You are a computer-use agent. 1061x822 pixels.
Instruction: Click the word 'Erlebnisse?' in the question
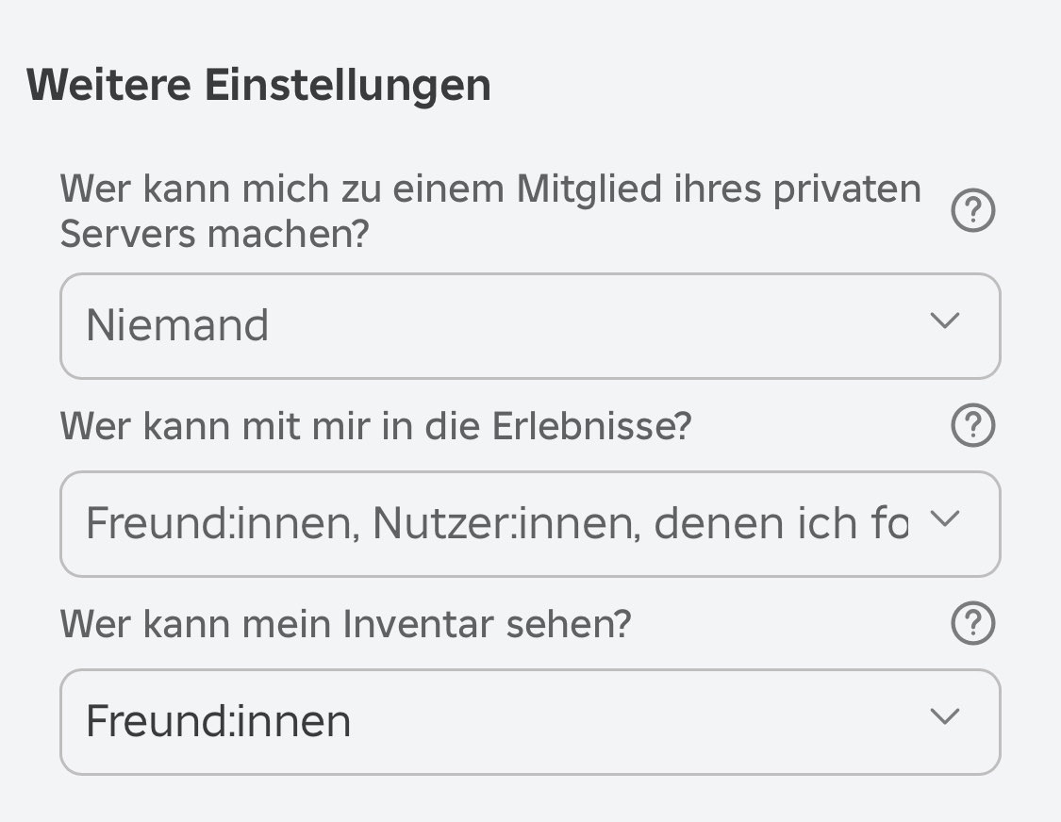[592, 426]
